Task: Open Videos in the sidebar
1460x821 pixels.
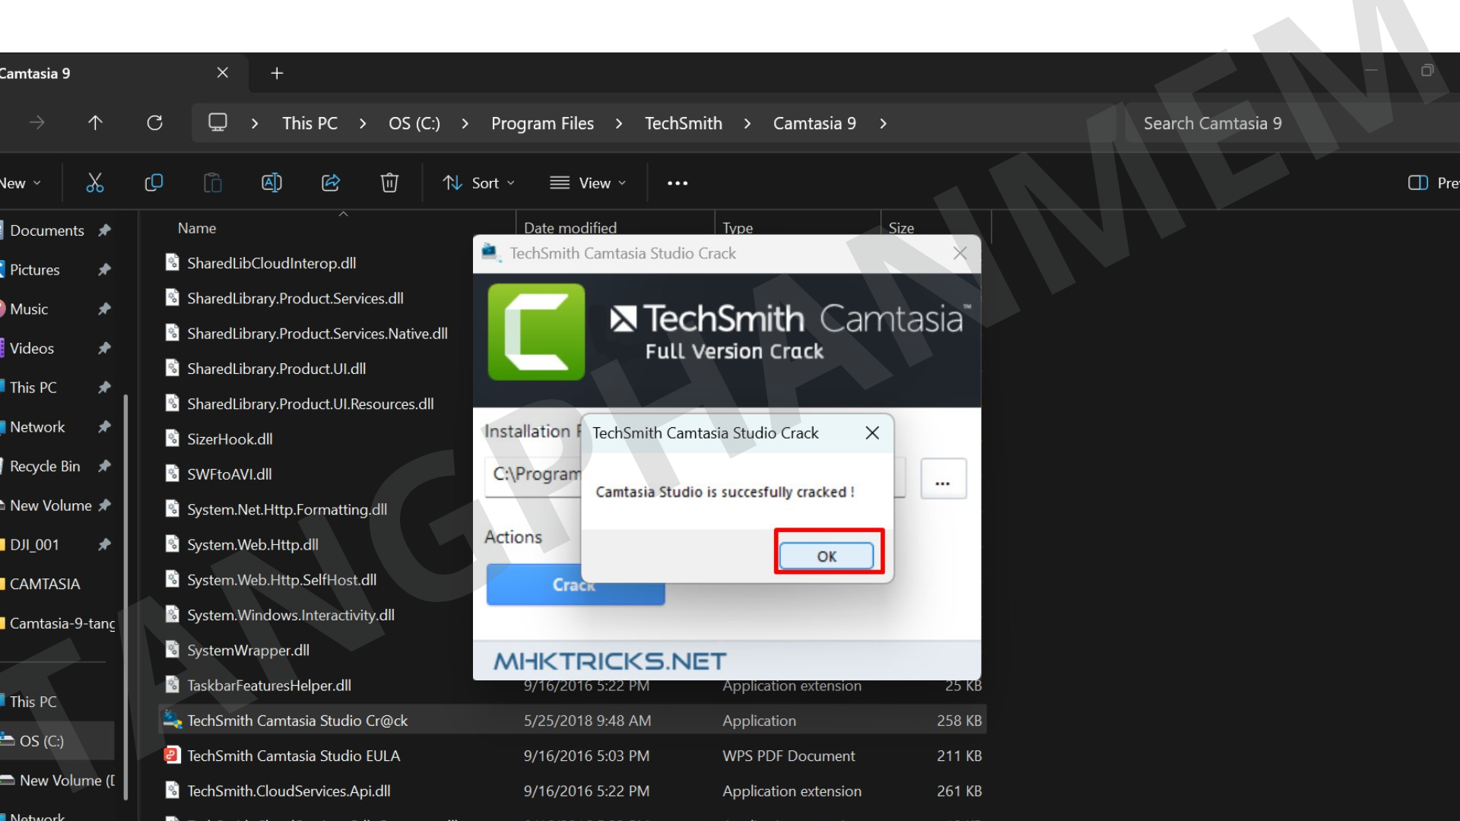Action: [31, 348]
